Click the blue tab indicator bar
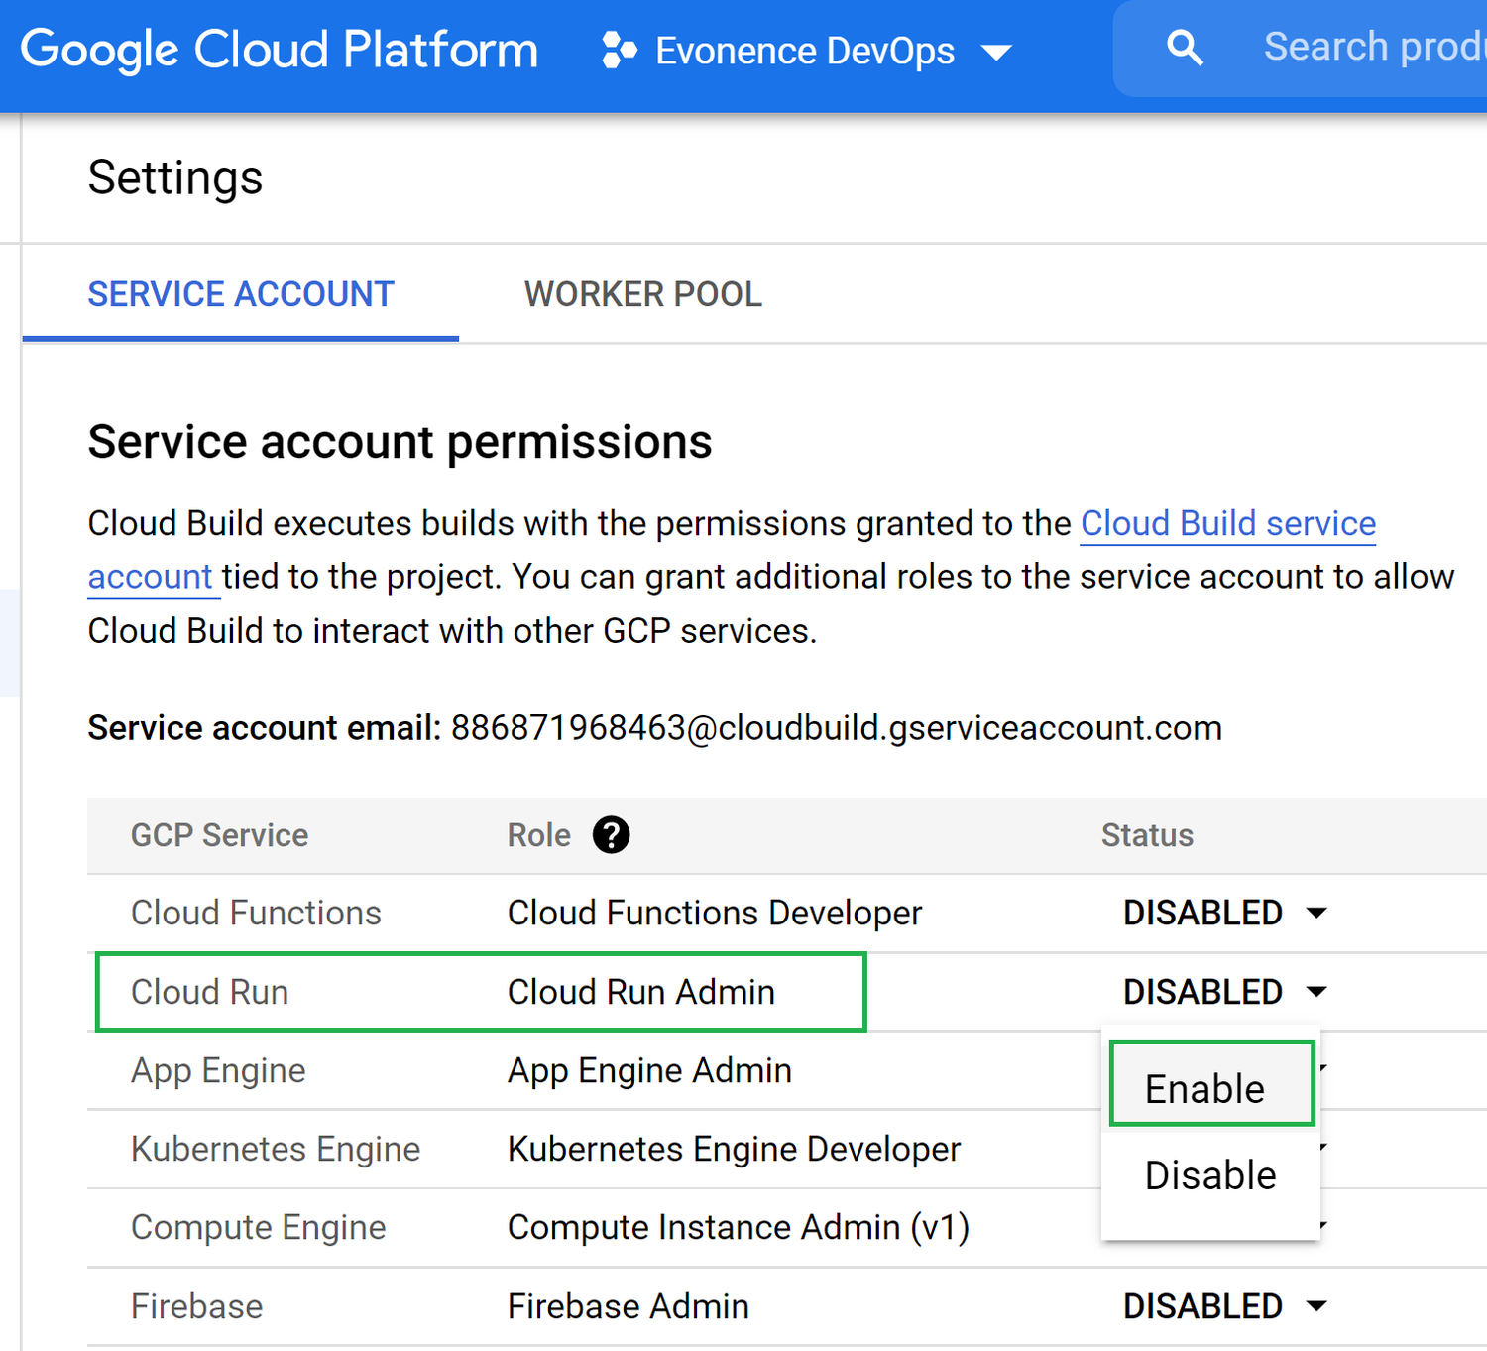 click(x=240, y=338)
